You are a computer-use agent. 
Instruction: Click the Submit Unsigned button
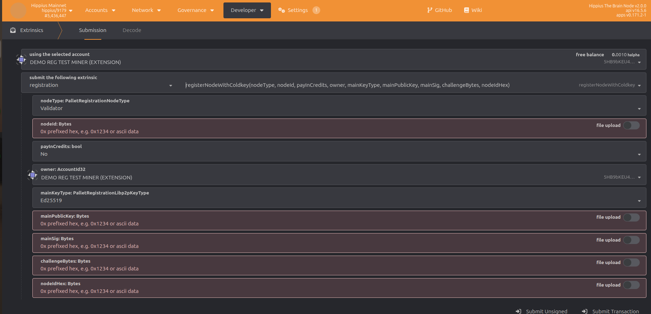pos(542,311)
